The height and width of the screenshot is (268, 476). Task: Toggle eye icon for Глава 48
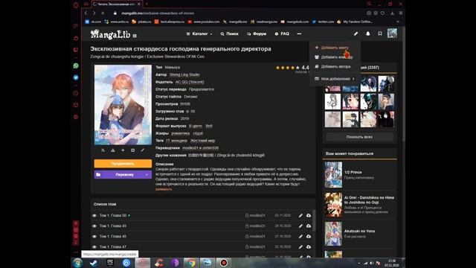(x=94, y=237)
